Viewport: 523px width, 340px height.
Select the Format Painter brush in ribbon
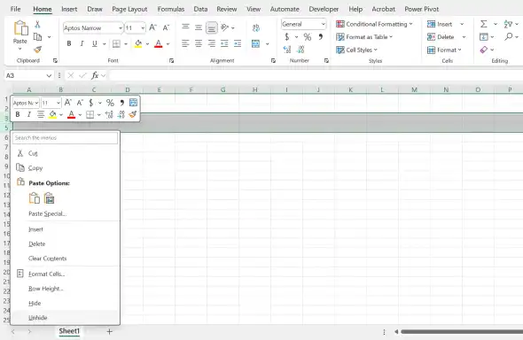(38, 50)
